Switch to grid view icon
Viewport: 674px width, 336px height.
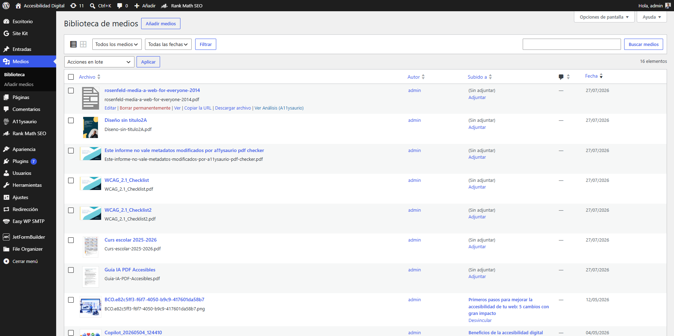coord(83,44)
